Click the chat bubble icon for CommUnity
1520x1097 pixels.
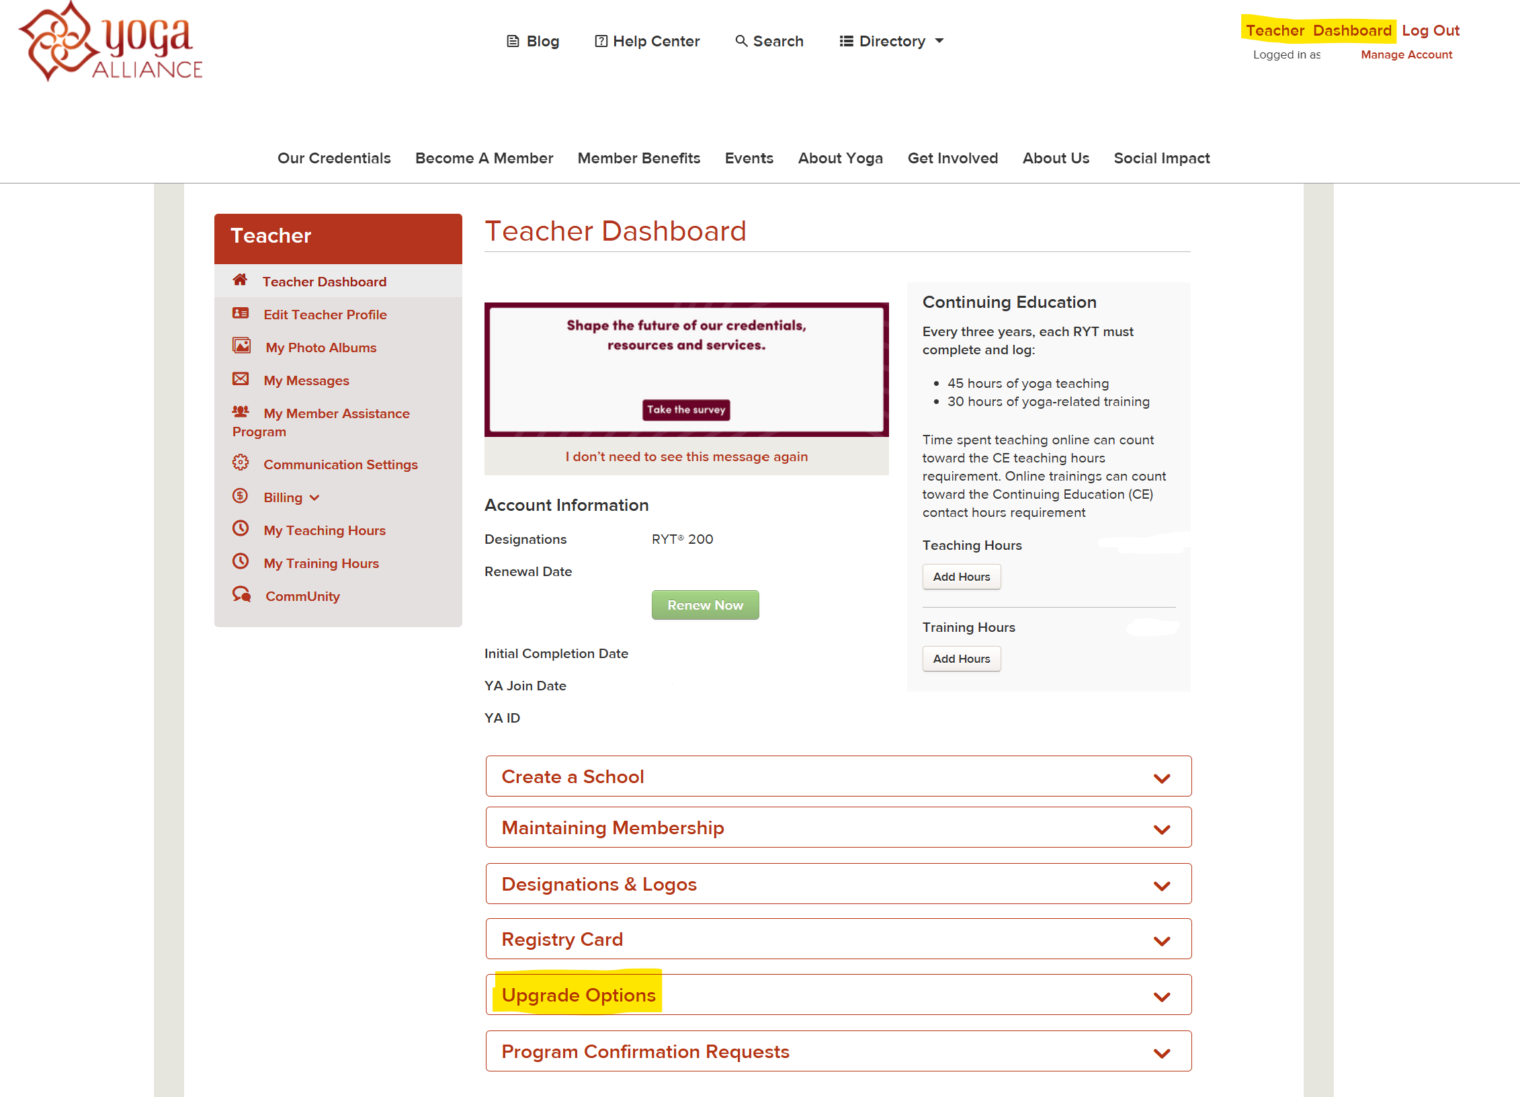(x=241, y=595)
